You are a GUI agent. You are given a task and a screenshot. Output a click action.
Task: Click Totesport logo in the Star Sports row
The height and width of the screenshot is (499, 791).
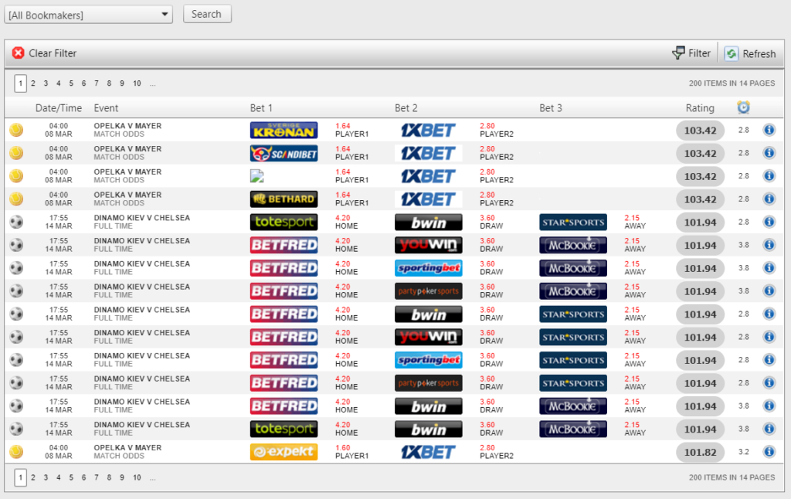pos(284,222)
